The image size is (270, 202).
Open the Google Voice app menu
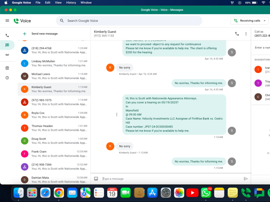pyautogui.click(x=21, y=3)
